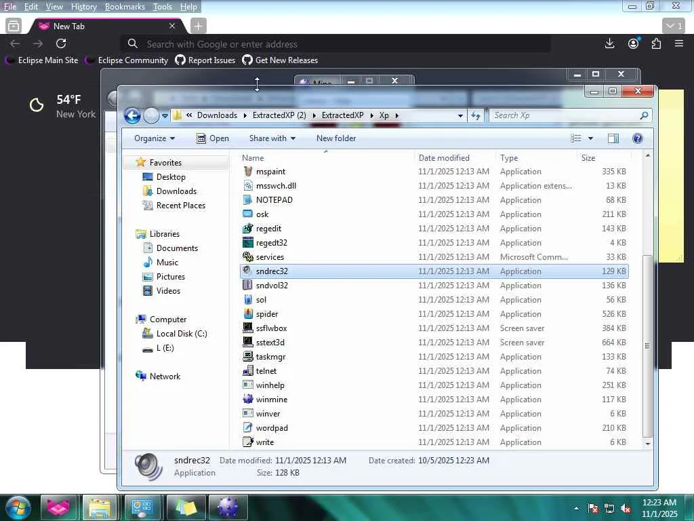Open the Eclipse Main Site bookmark
The width and height of the screenshot is (694, 521).
click(42, 60)
